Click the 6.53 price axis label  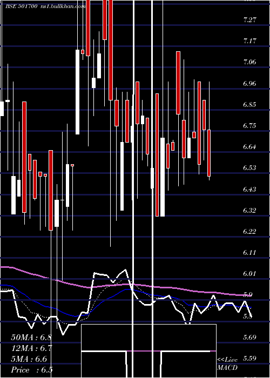pos(249,168)
